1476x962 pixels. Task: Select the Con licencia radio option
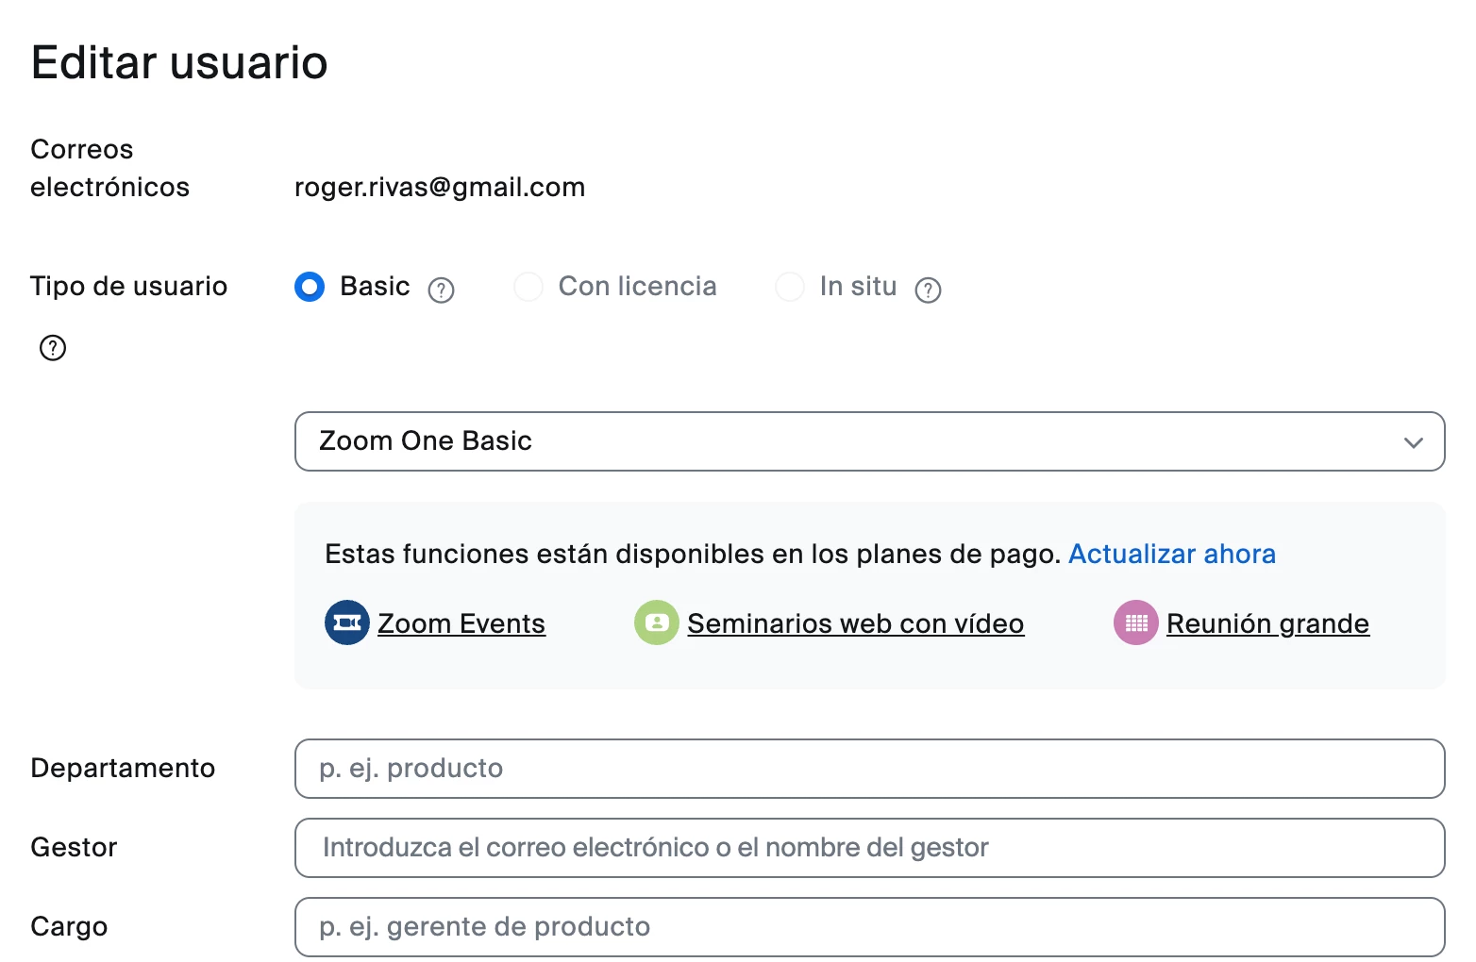[528, 286]
